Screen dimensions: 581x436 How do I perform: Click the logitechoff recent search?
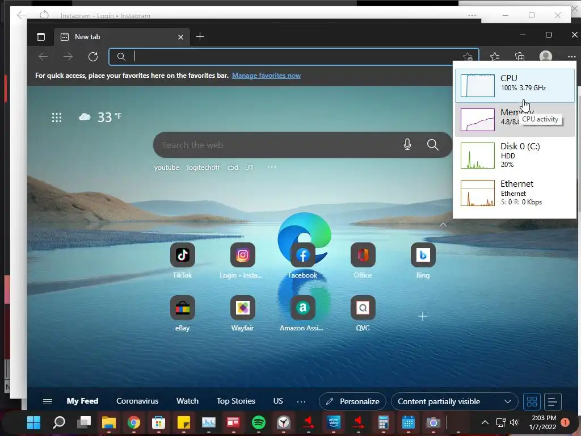[x=203, y=167]
